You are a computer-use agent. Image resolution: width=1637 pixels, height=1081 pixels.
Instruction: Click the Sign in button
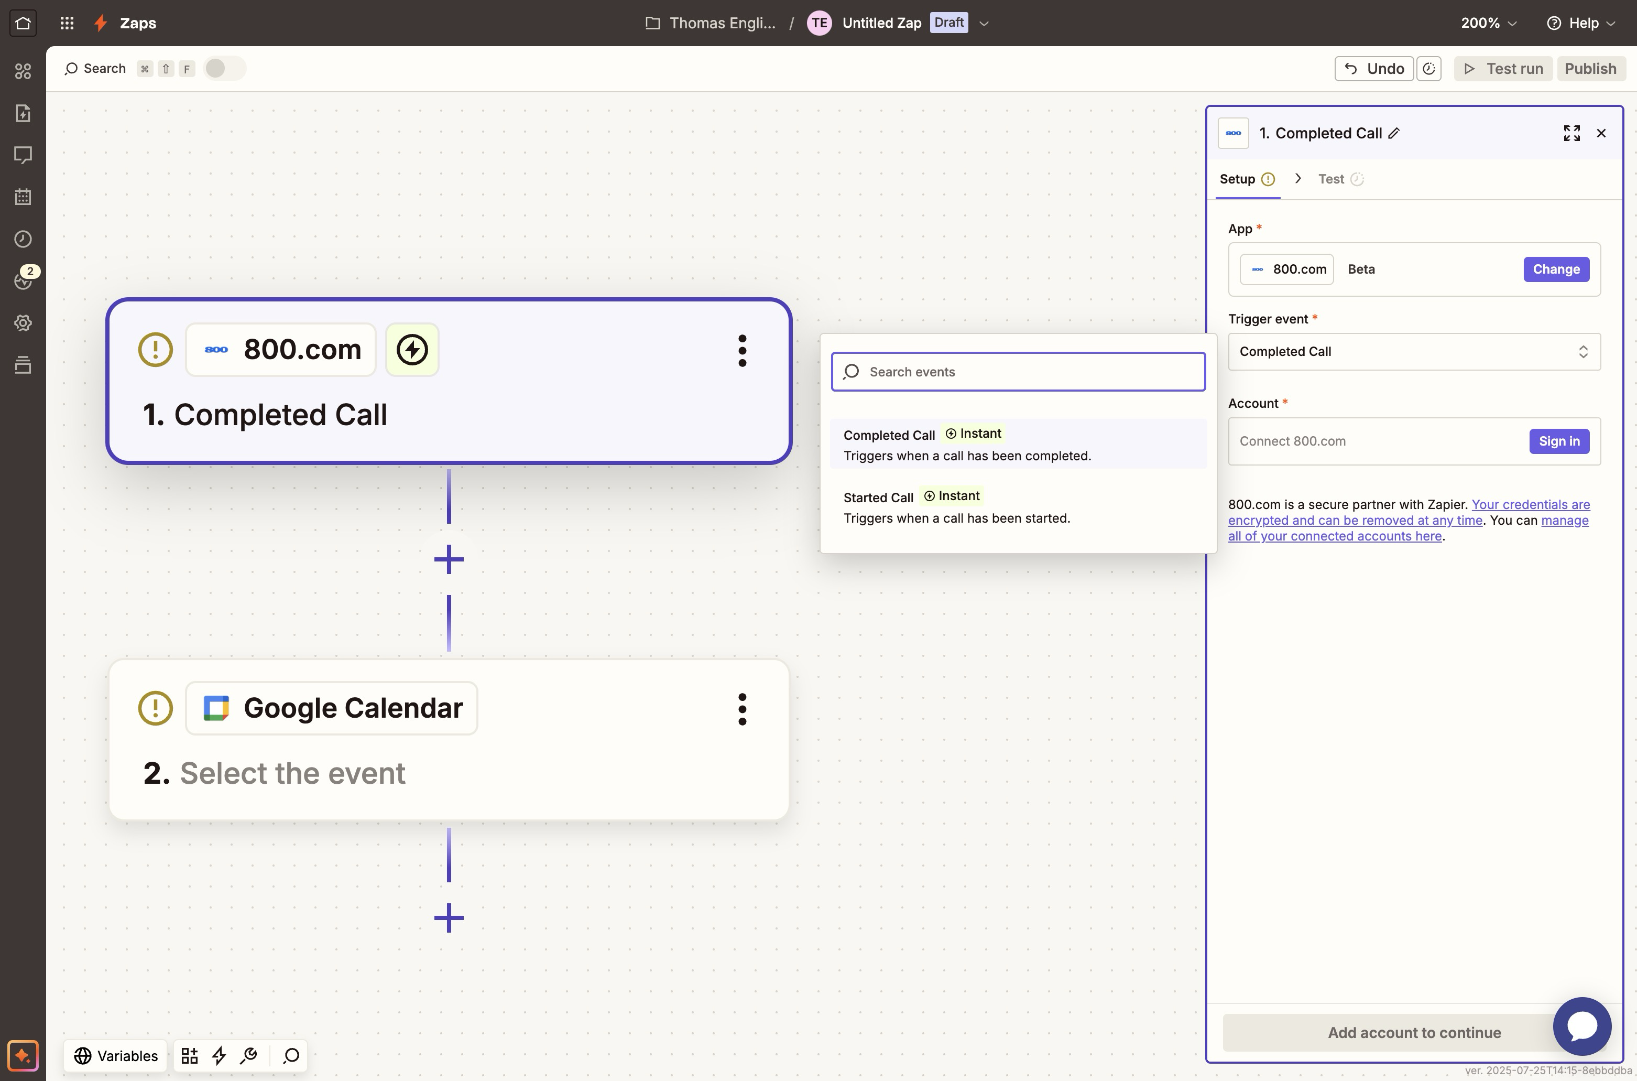(1559, 441)
